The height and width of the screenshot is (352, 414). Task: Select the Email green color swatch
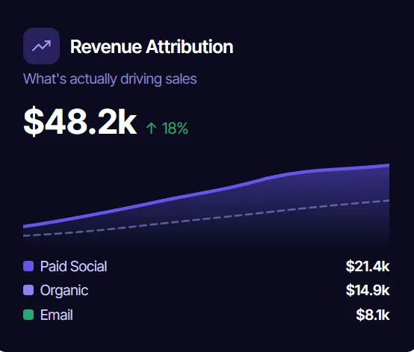[x=28, y=315]
